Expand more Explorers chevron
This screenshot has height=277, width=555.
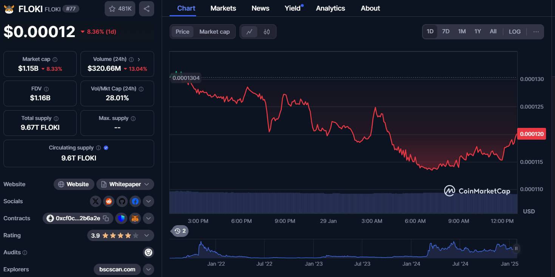pyautogui.click(x=148, y=269)
